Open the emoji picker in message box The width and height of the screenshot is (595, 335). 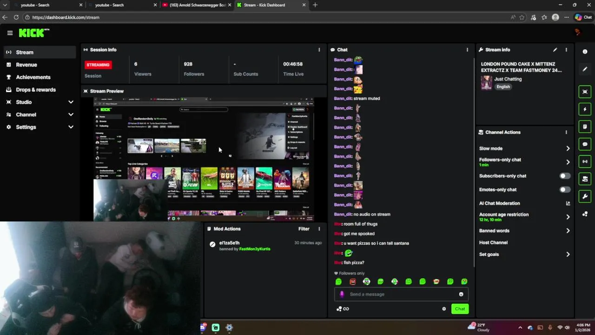(461, 294)
